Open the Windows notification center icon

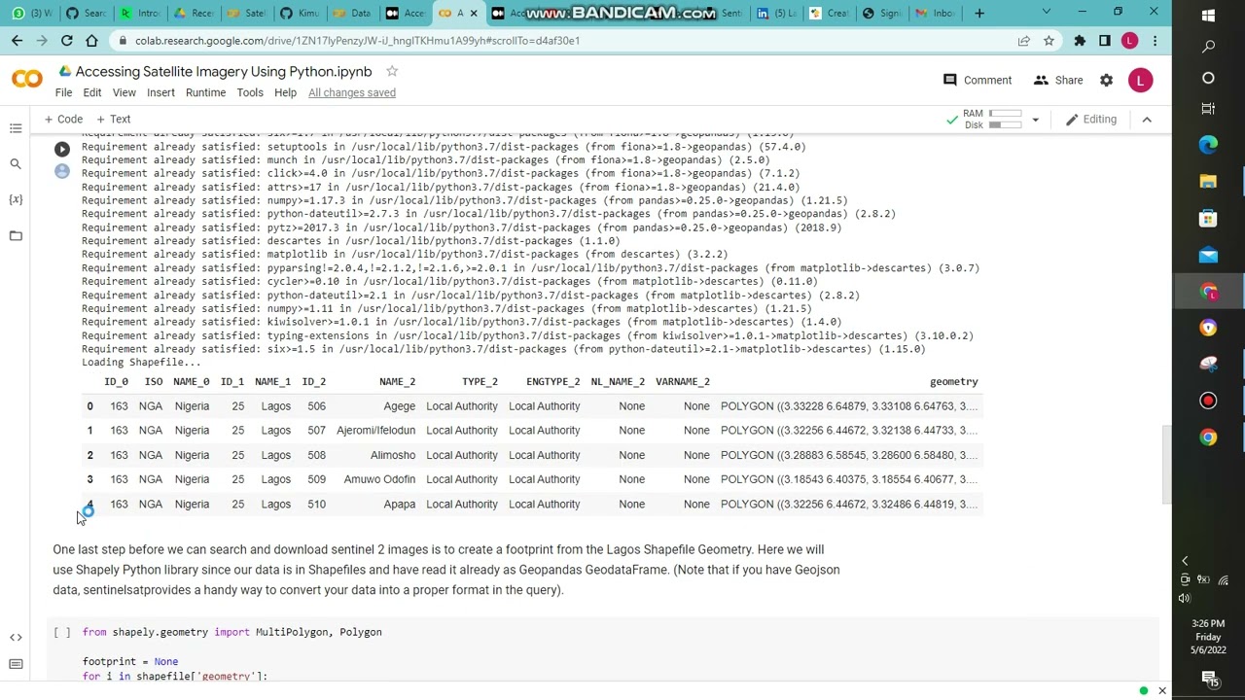coord(1208,678)
